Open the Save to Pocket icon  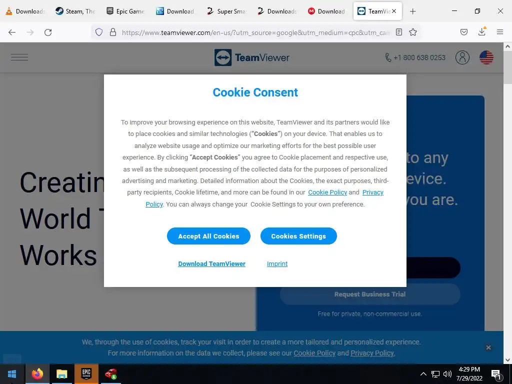[x=464, y=32]
